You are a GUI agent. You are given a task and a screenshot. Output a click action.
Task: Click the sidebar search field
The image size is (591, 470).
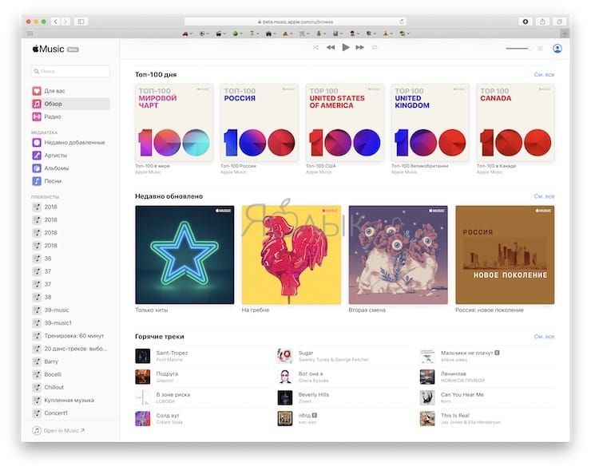(x=70, y=71)
